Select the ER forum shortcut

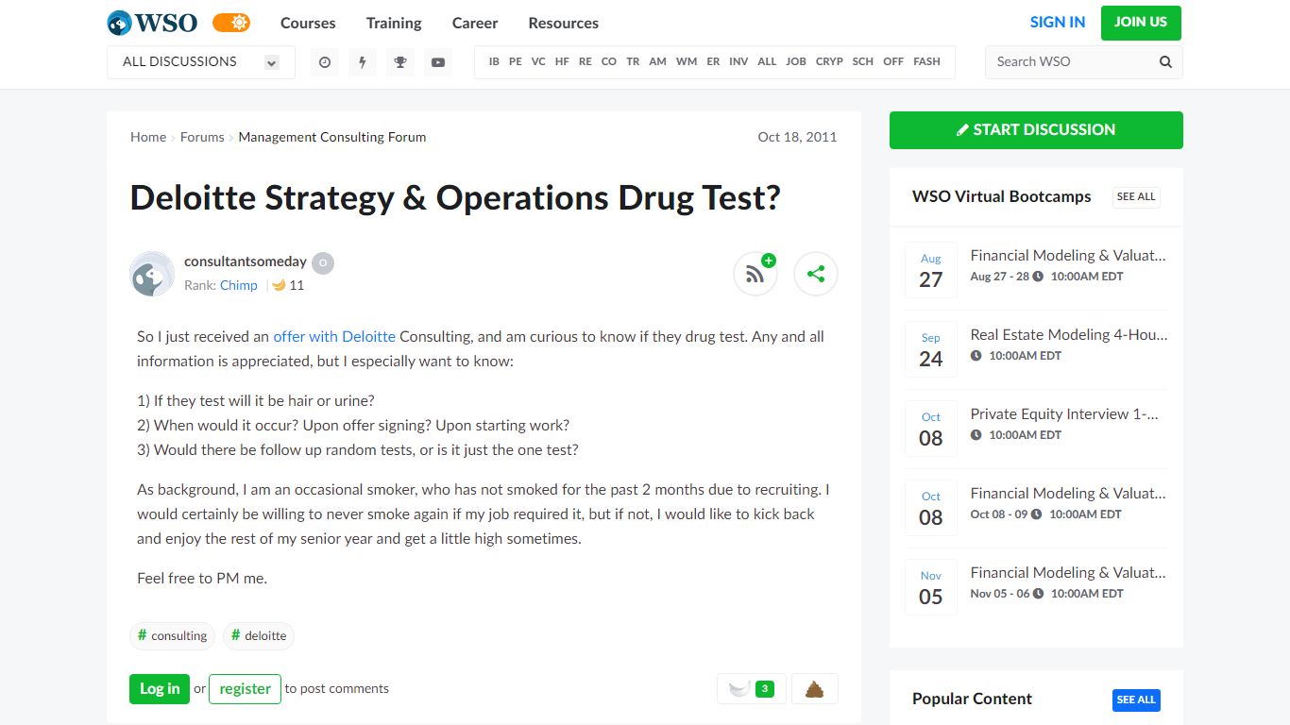713,61
